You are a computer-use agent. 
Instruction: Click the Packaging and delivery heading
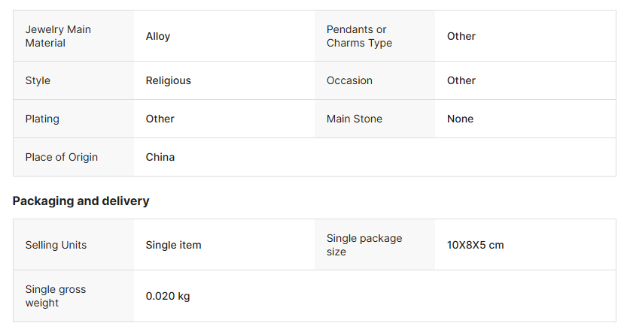[x=81, y=201]
